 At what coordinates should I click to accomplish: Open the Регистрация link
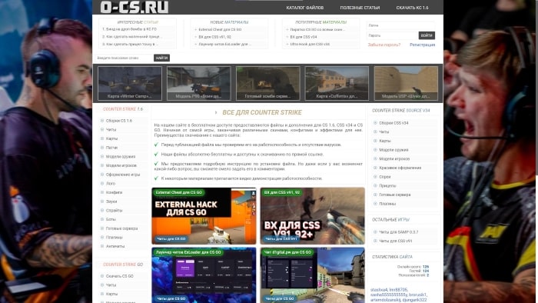423,45
